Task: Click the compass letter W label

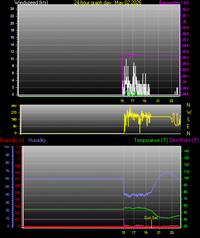Action: pos(189,112)
